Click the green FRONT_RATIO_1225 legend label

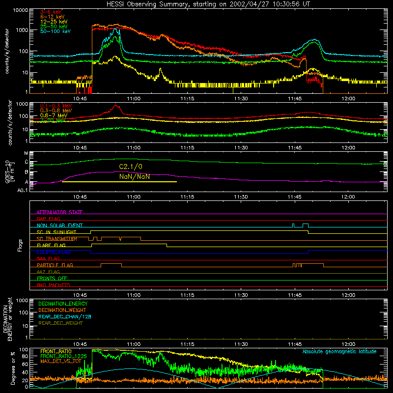coord(63,356)
